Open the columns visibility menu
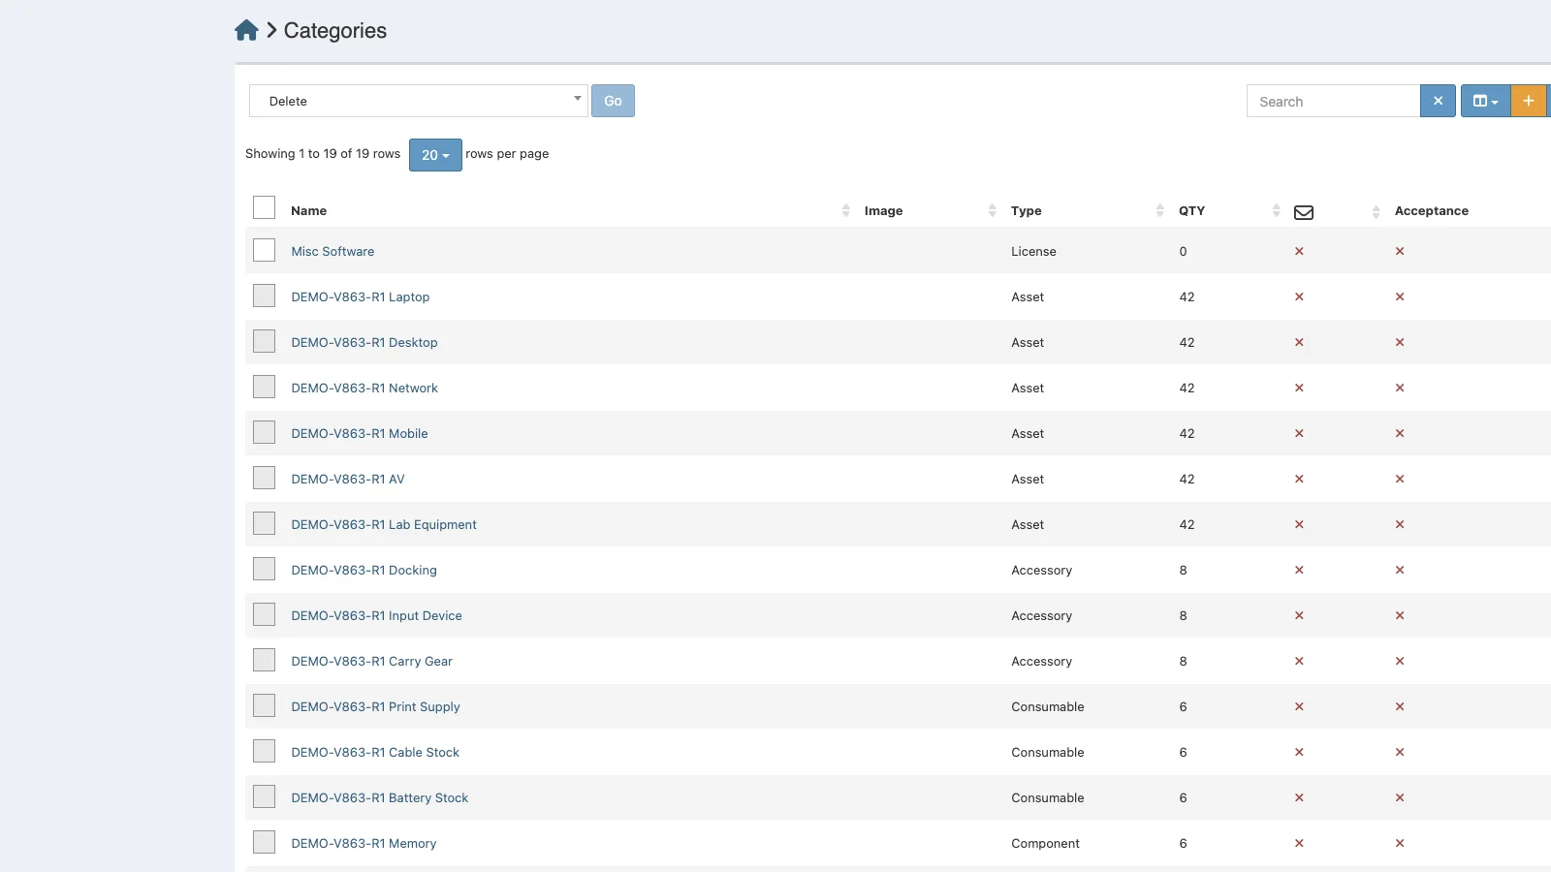The width and height of the screenshot is (1551, 872). 1485,101
